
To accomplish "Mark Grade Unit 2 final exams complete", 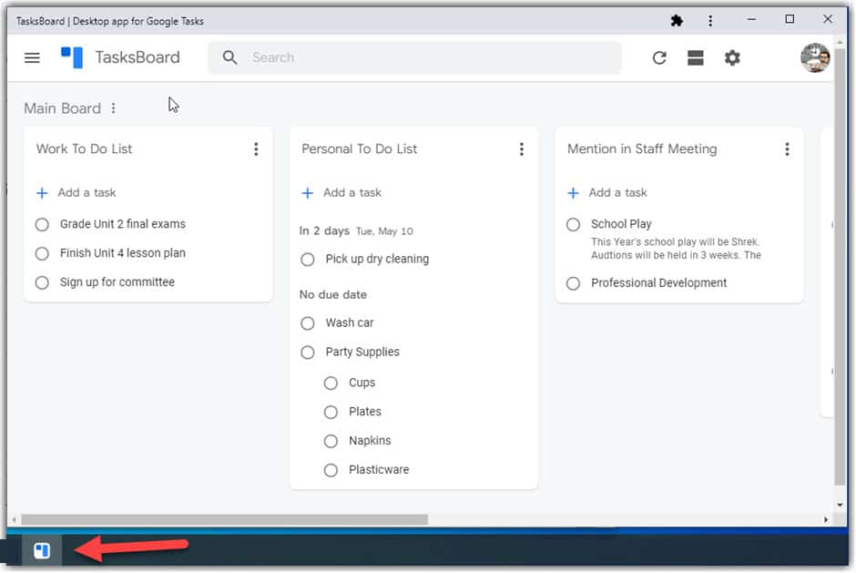I will pos(42,224).
